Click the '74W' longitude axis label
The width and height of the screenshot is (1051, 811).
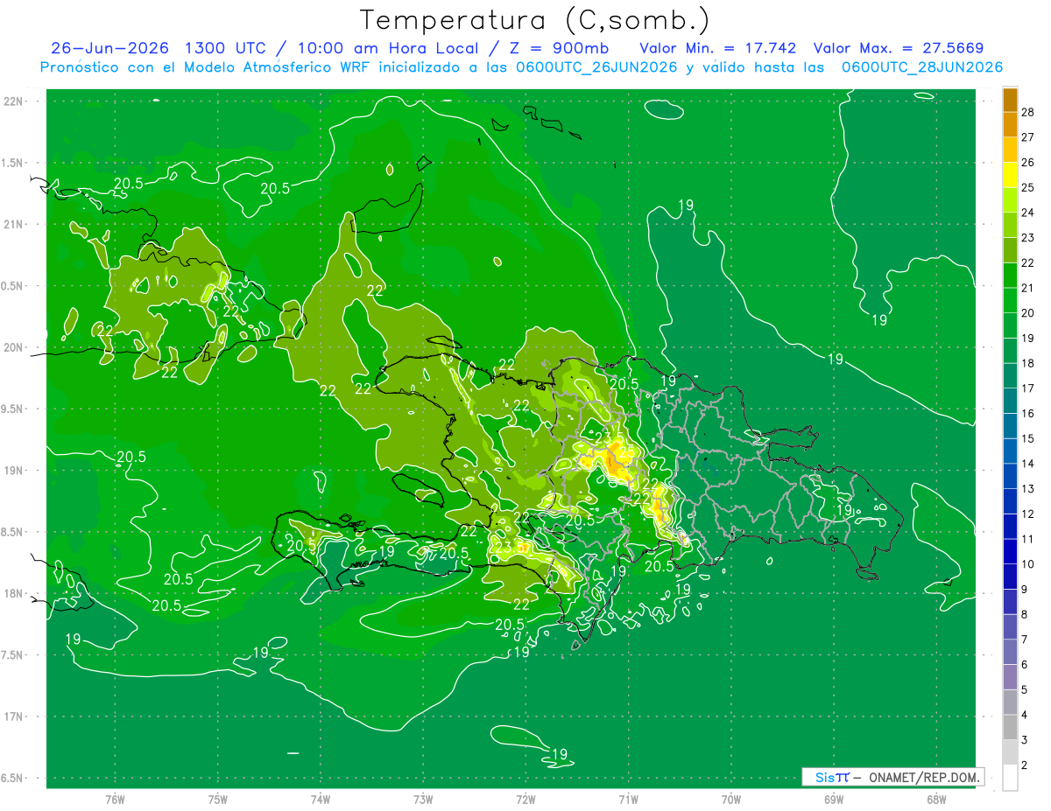pos(320,799)
